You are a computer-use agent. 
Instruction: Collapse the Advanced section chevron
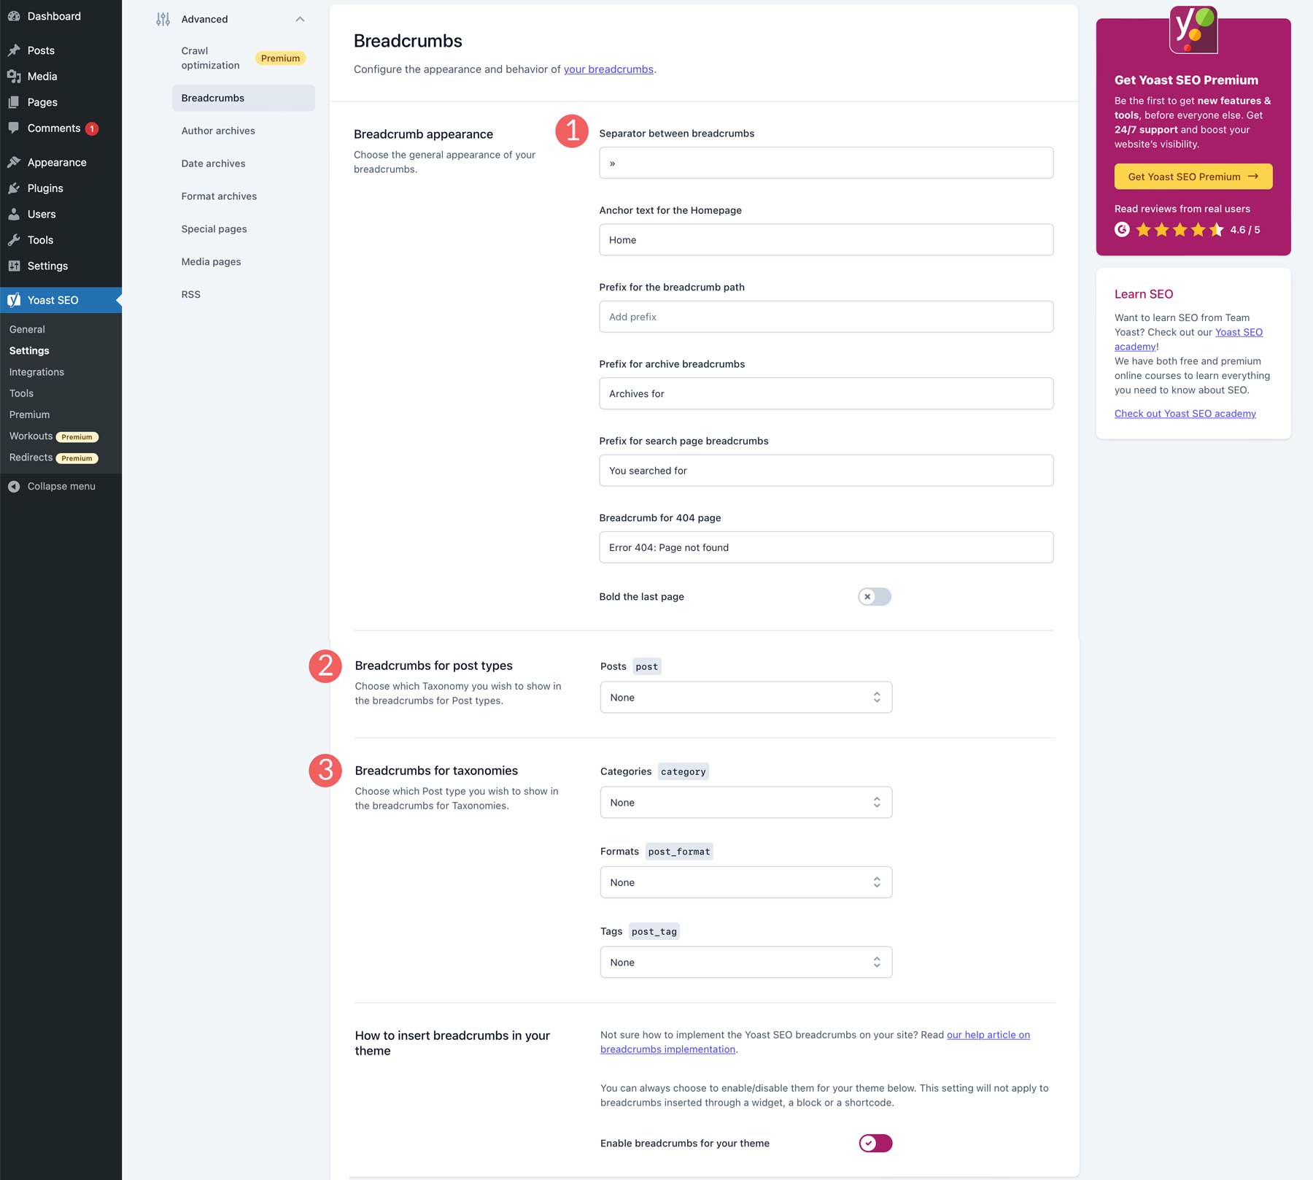click(x=300, y=19)
